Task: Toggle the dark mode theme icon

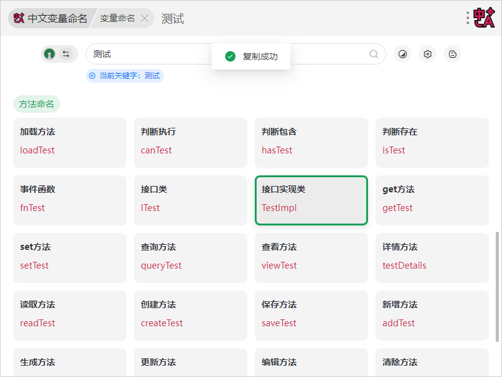Action: (x=402, y=54)
